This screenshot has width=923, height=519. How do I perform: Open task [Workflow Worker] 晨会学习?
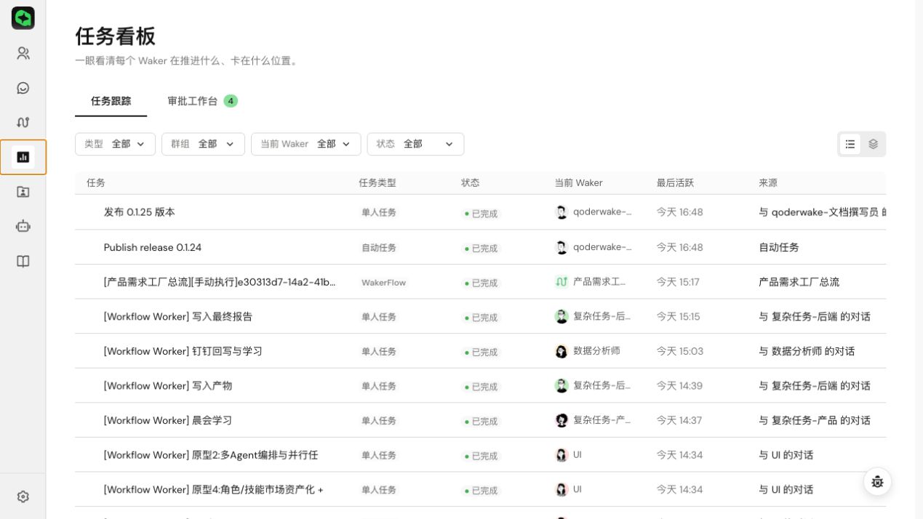168,420
